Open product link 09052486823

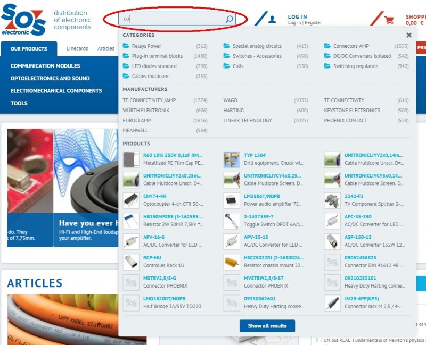point(361,258)
